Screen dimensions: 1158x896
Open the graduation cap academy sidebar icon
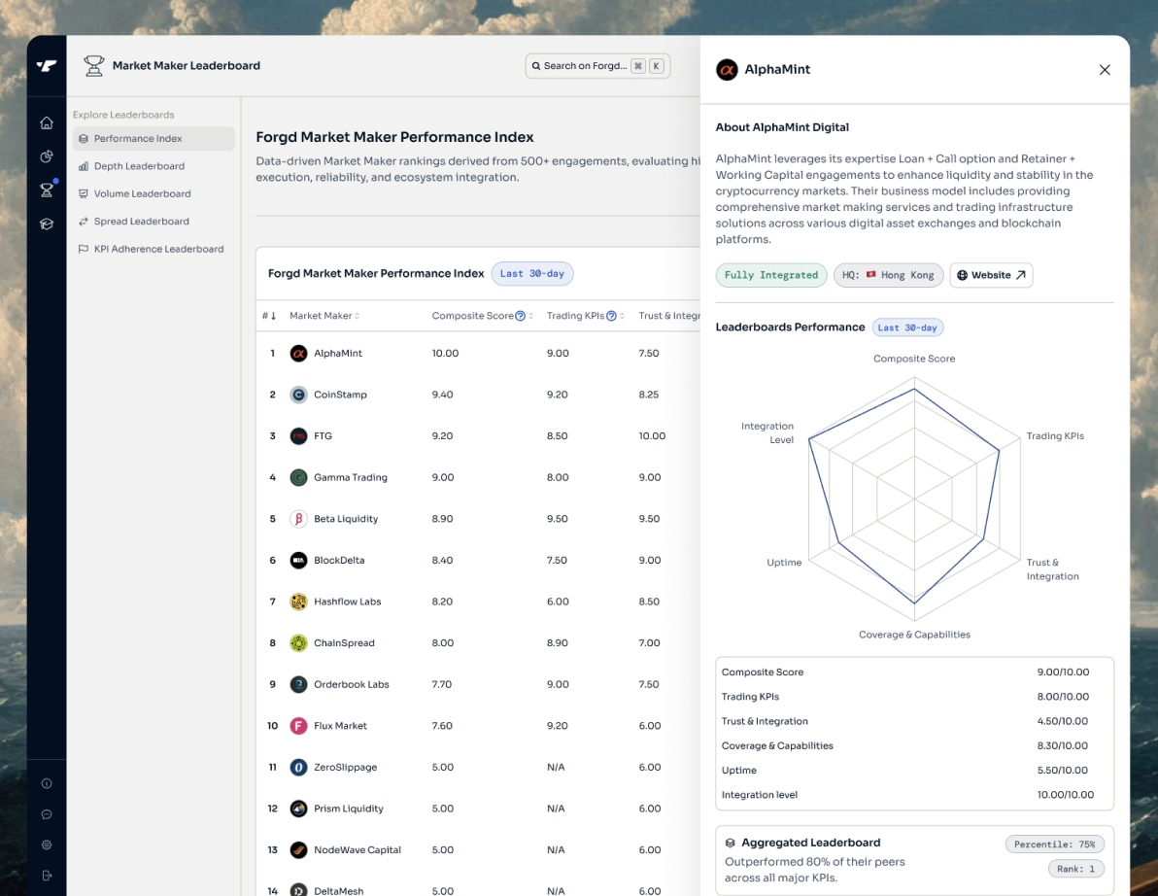coord(47,224)
